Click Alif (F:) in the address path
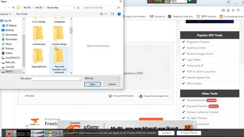Viewport: 244px width, 137px height. coord(39,8)
